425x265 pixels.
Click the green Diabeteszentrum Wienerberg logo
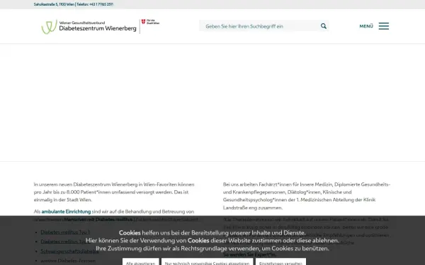coord(89,27)
